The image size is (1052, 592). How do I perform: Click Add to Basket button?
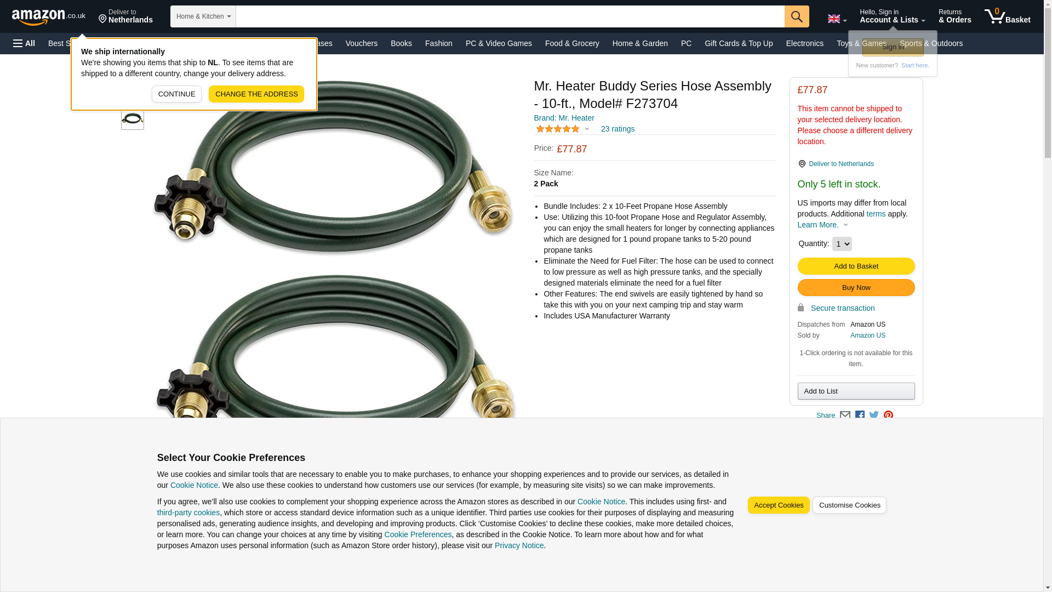coord(856,266)
